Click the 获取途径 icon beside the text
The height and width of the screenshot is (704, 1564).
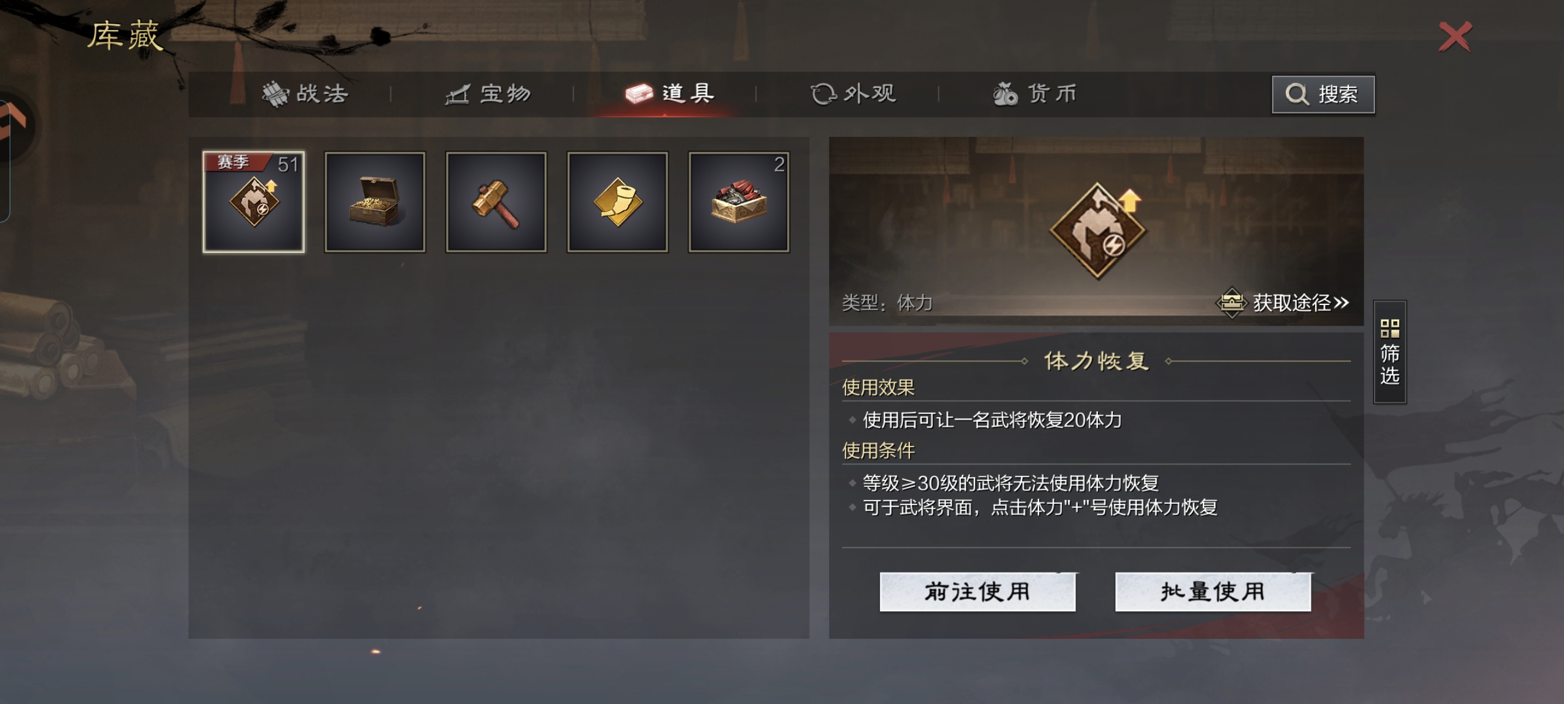click(1232, 302)
